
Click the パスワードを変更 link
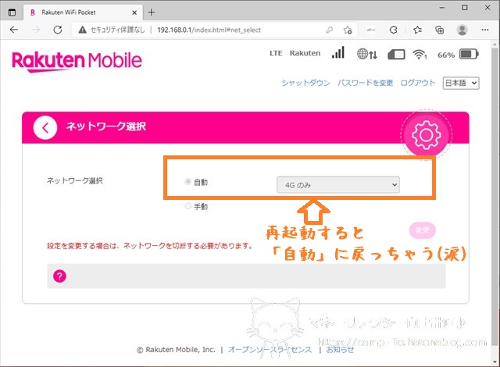point(365,83)
